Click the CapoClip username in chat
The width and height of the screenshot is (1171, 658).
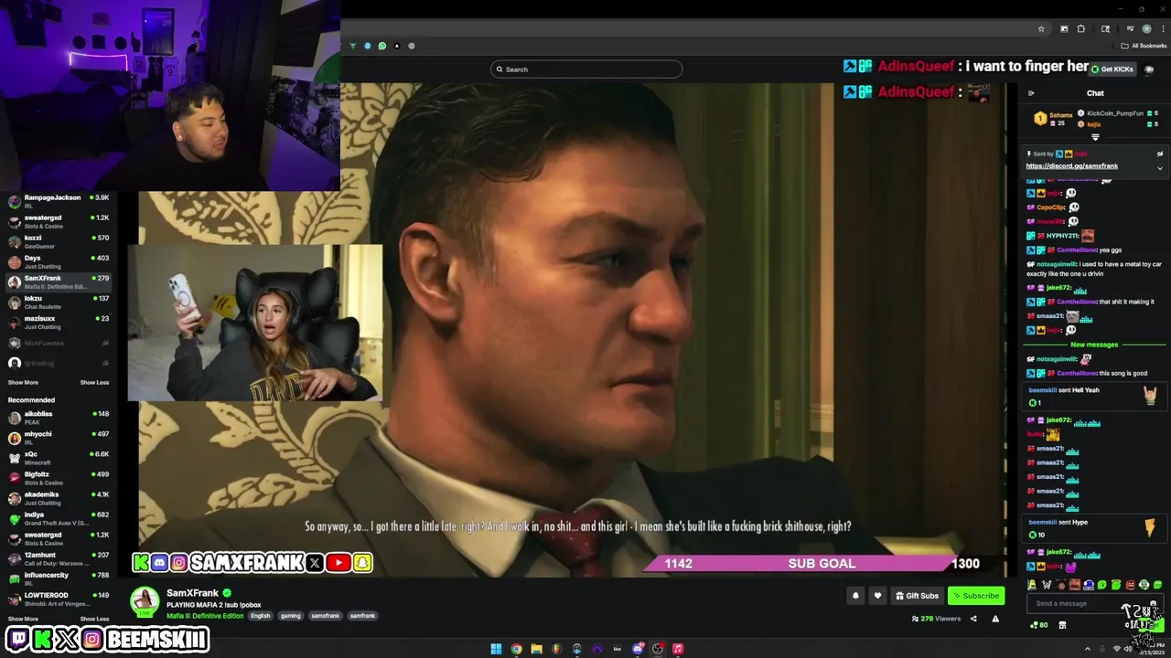tap(1050, 207)
